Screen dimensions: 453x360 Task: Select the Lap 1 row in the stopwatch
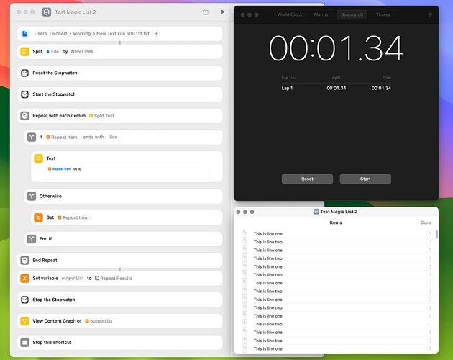pyautogui.click(x=337, y=88)
